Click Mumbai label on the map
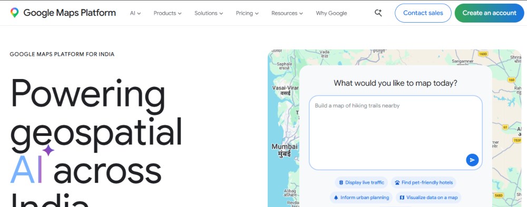 tap(285, 150)
